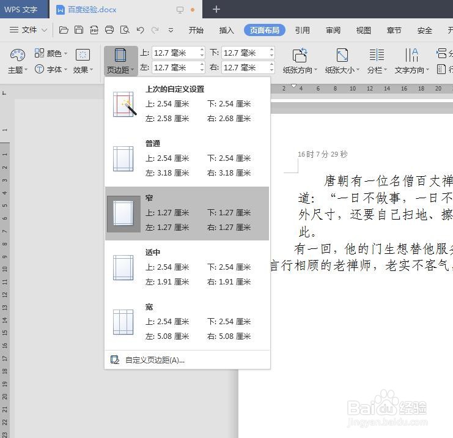
Task: Click the Print icon
Action: tap(109, 30)
